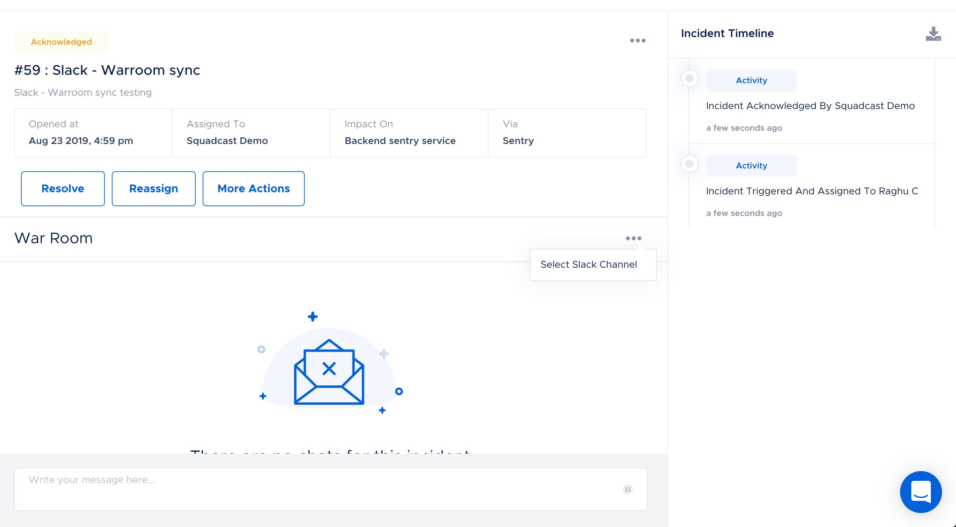Click the Acknowledged status badge

point(61,42)
